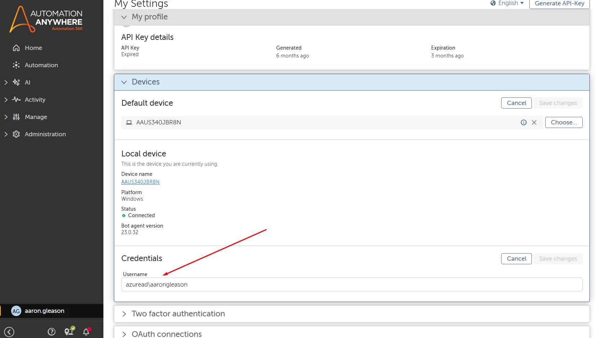Open the help question mark icon
This screenshot has height=338, width=596.
pyautogui.click(x=52, y=332)
